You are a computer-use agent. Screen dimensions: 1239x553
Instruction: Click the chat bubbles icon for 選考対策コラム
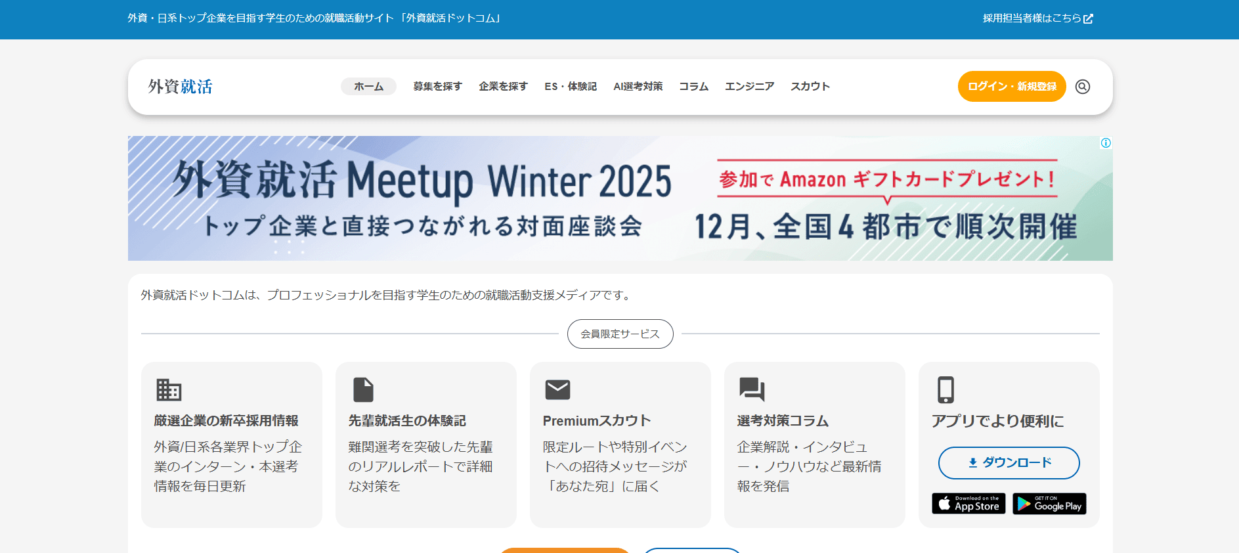(752, 389)
